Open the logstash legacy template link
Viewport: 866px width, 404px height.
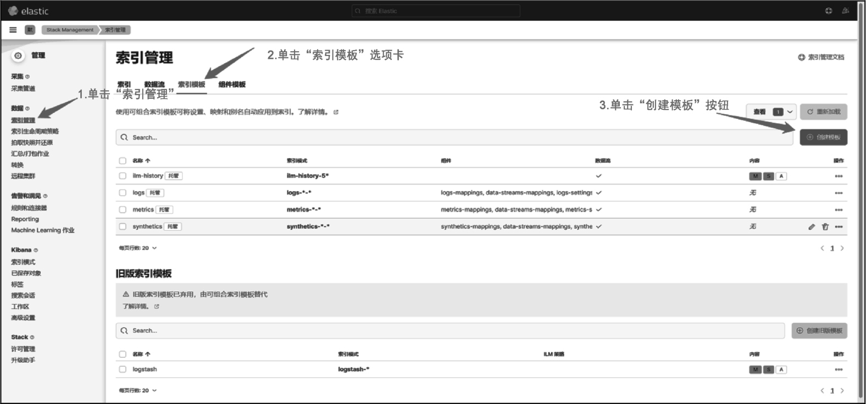(145, 369)
